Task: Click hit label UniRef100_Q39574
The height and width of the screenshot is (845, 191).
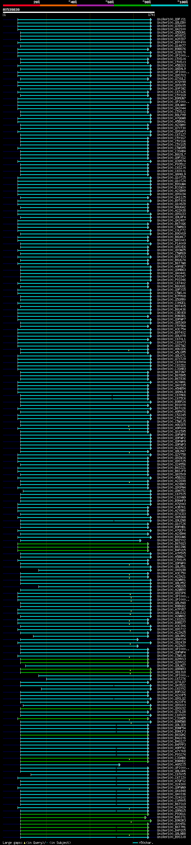Action: click(x=171, y=161)
